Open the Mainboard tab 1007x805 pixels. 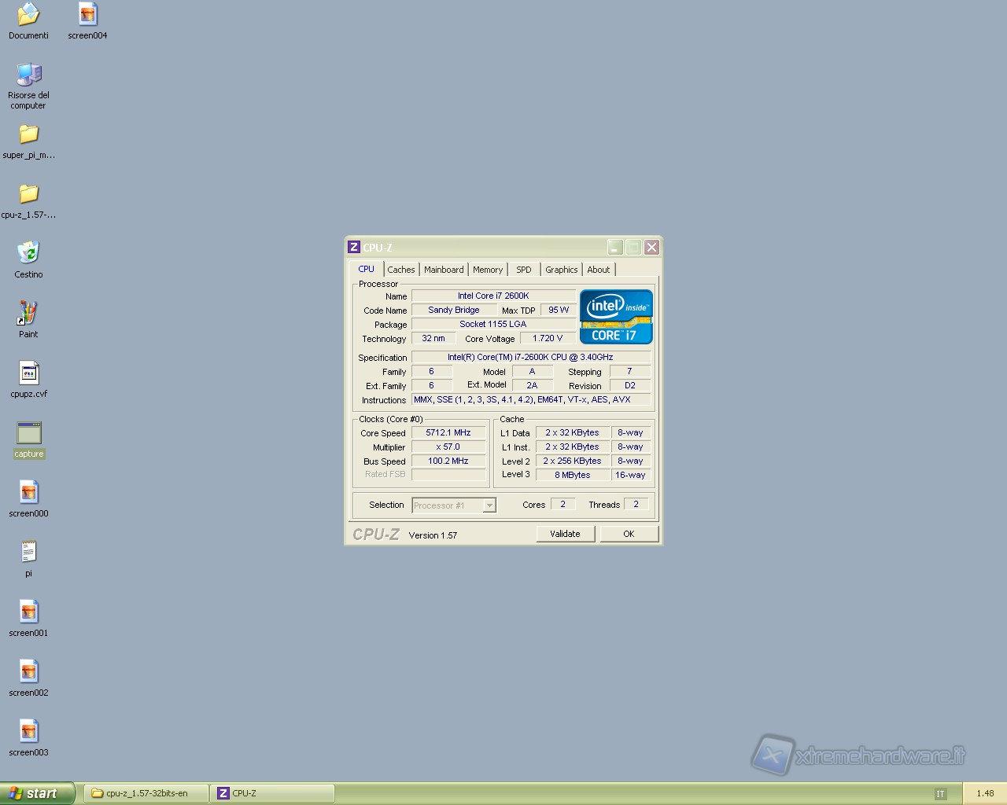(x=444, y=270)
